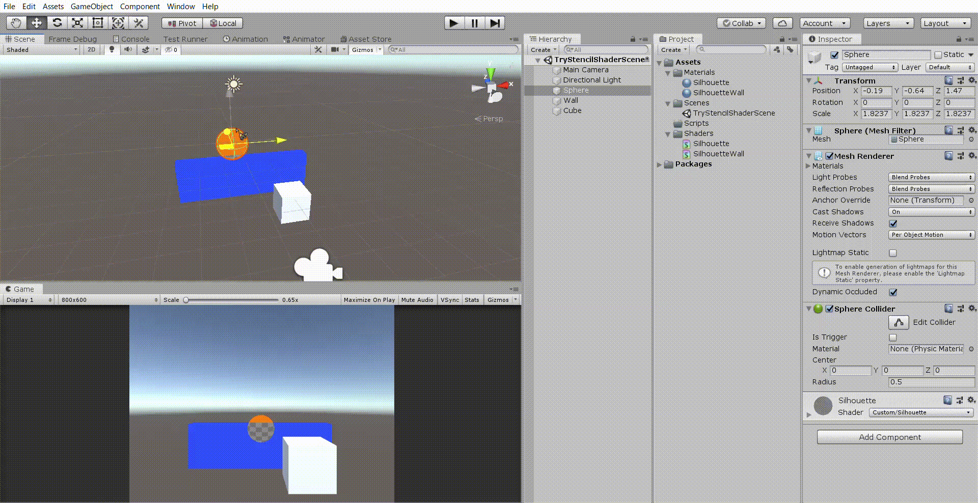The height and width of the screenshot is (503, 978).
Task: Toggle 2D scene view mode
Action: click(92, 49)
